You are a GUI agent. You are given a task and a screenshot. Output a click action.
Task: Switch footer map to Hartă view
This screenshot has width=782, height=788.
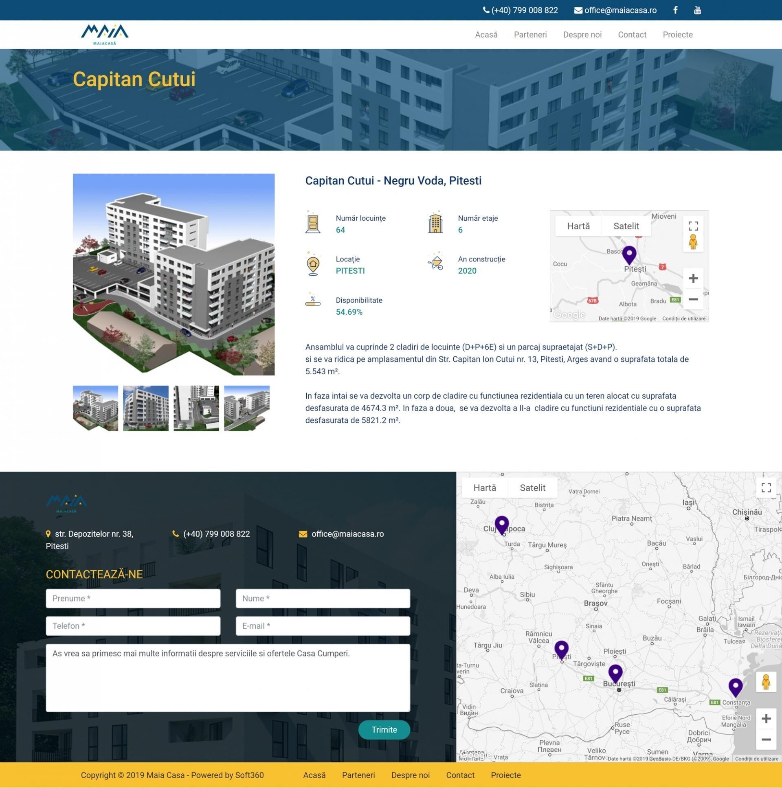click(x=485, y=488)
